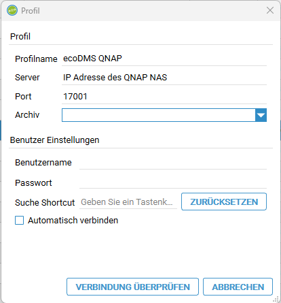
Task: Click the Profil section heading
Action: click(20, 37)
